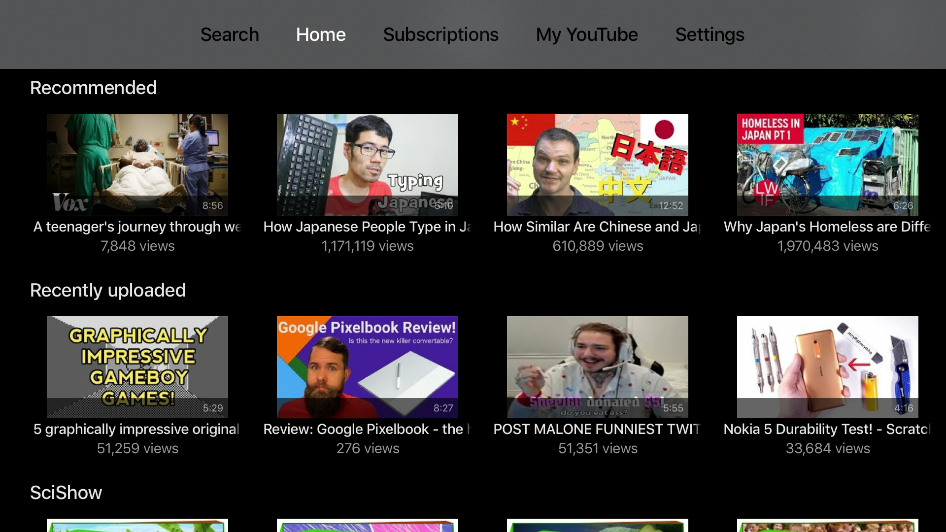The height and width of the screenshot is (532, 946).
Task: Select title 'How Similar Are Chinese and Jap'
Action: (598, 227)
